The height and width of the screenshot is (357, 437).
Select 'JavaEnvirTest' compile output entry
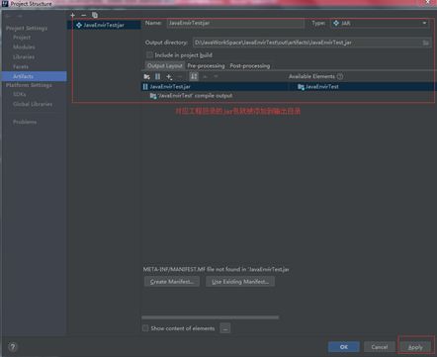coord(191,96)
